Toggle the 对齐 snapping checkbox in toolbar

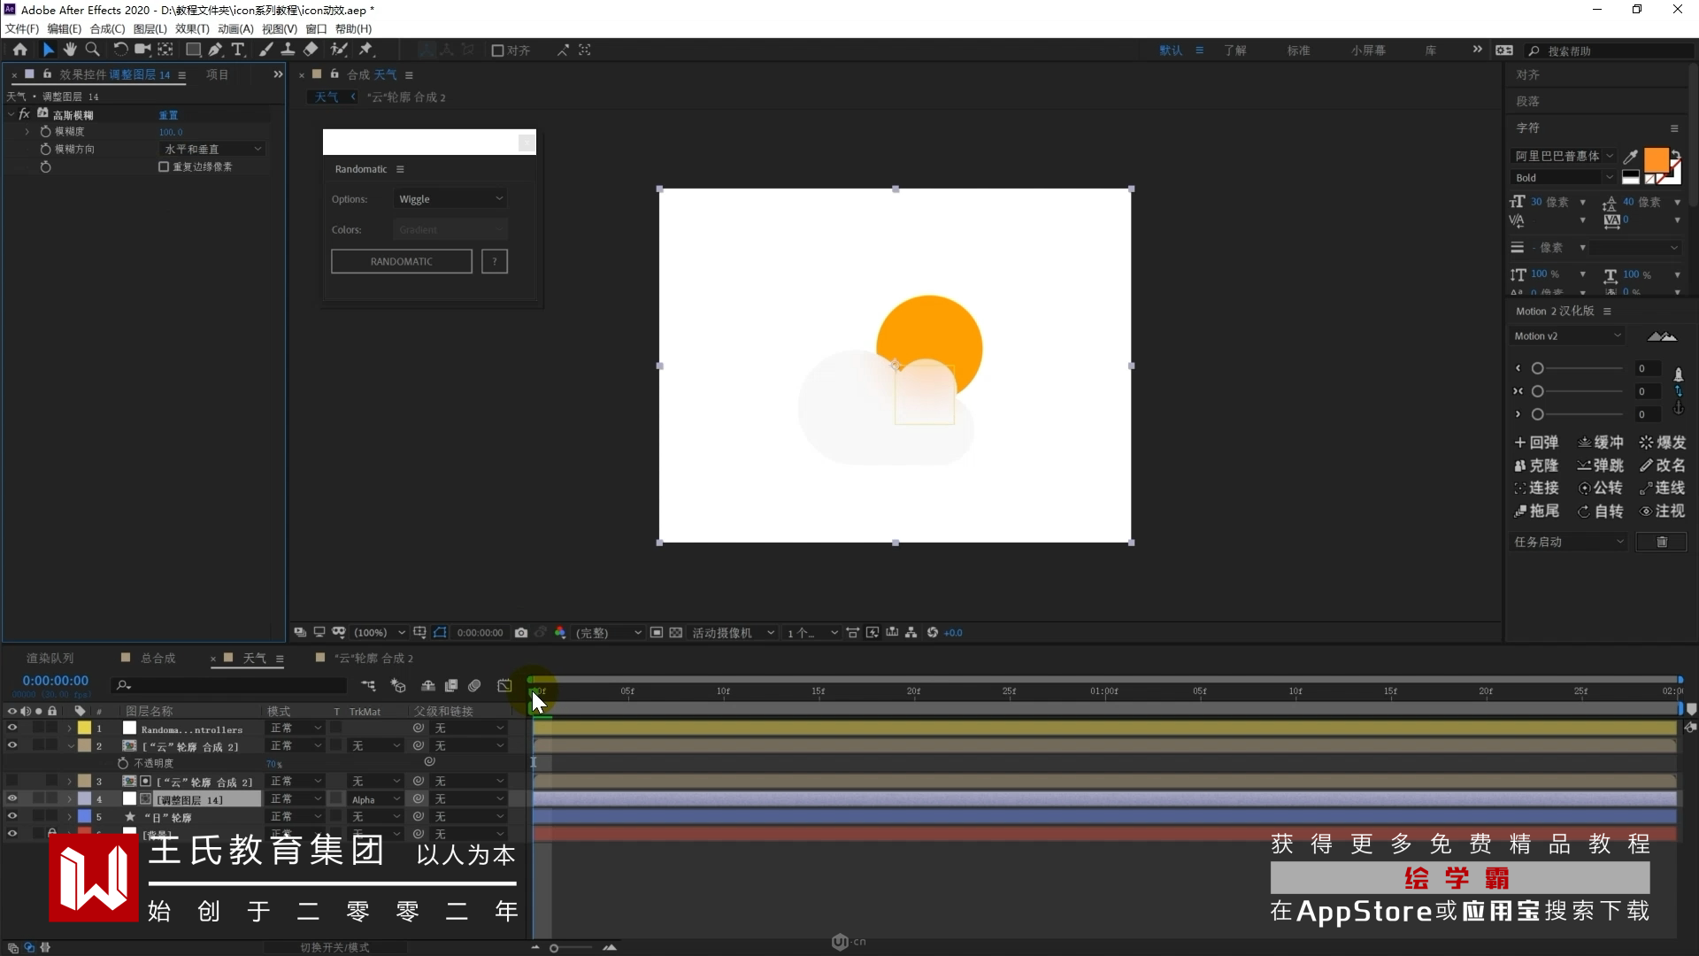497,50
